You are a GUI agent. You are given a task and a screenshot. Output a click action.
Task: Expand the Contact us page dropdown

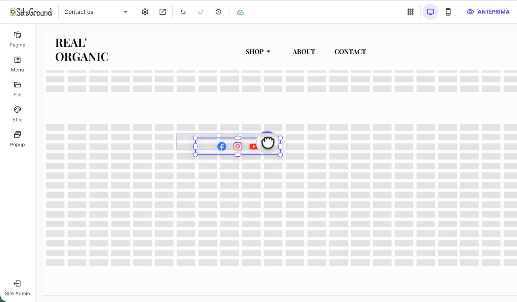point(125,12)
